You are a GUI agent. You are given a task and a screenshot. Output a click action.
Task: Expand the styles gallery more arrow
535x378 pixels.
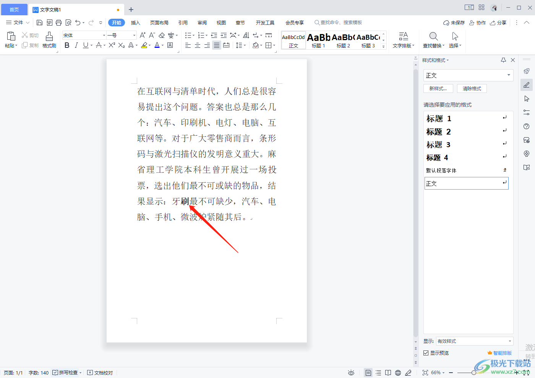tap(384, 47)
